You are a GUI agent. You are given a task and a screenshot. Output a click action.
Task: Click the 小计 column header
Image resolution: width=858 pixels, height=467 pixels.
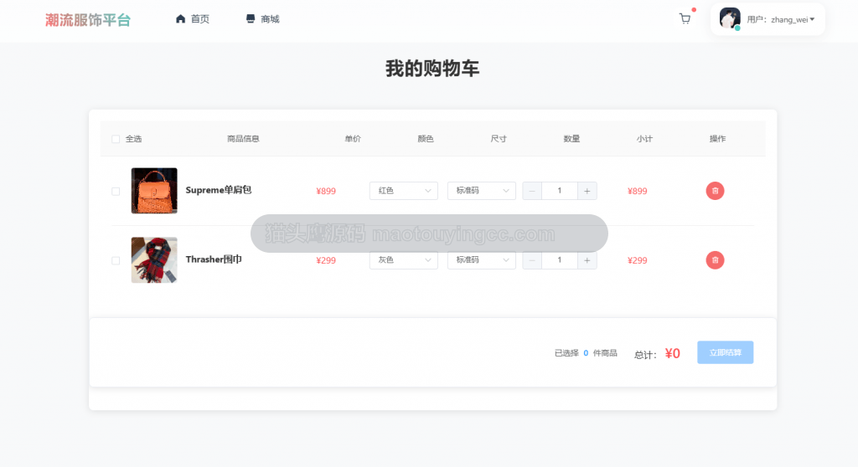(x=644, y=139)
